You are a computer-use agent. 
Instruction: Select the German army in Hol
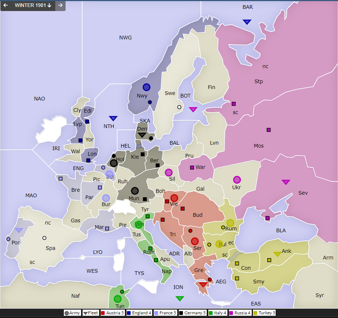[x=114, y=163]
